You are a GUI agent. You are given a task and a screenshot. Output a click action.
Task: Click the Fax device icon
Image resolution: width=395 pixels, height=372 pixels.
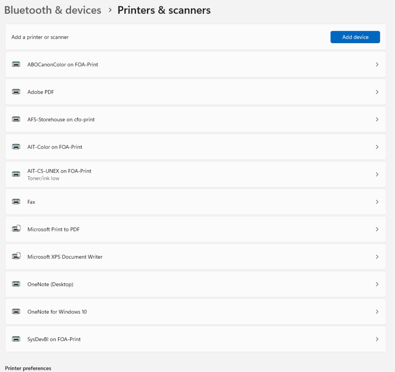click(x=16, y=202)
